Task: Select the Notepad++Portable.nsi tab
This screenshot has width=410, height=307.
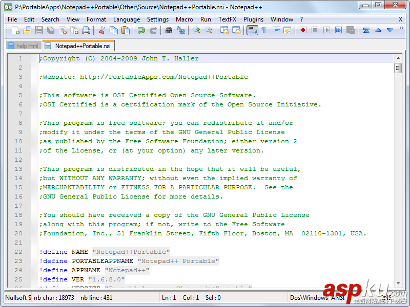Action: tap(78, 46)
